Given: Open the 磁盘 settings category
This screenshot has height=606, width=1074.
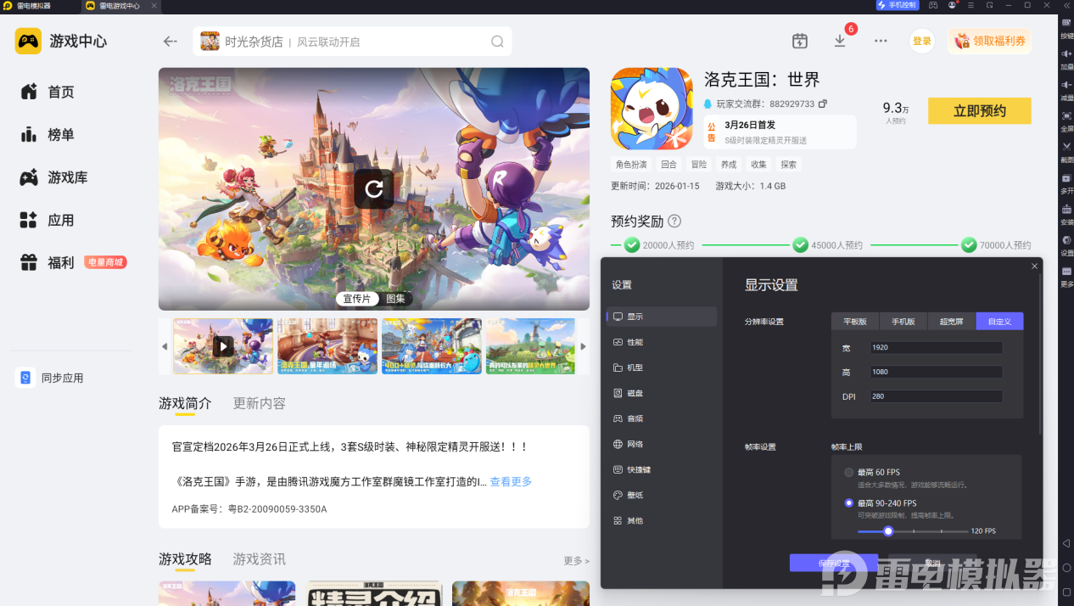Looking at the screenshot, I should click(662, 393).
